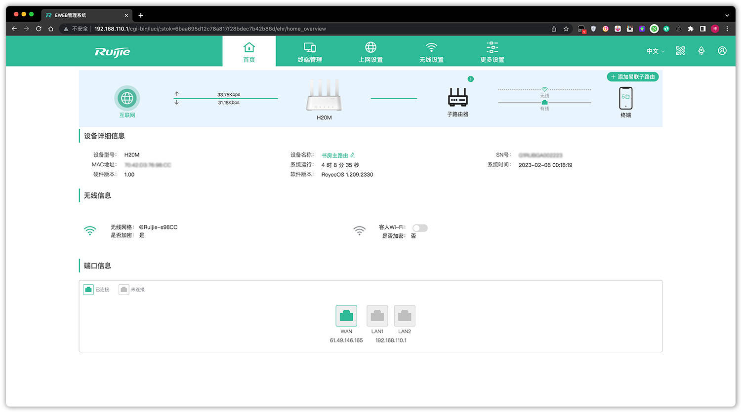Expand the tab search chevron
The height and width of the screenshot is (412, 741).
point(727,15)
